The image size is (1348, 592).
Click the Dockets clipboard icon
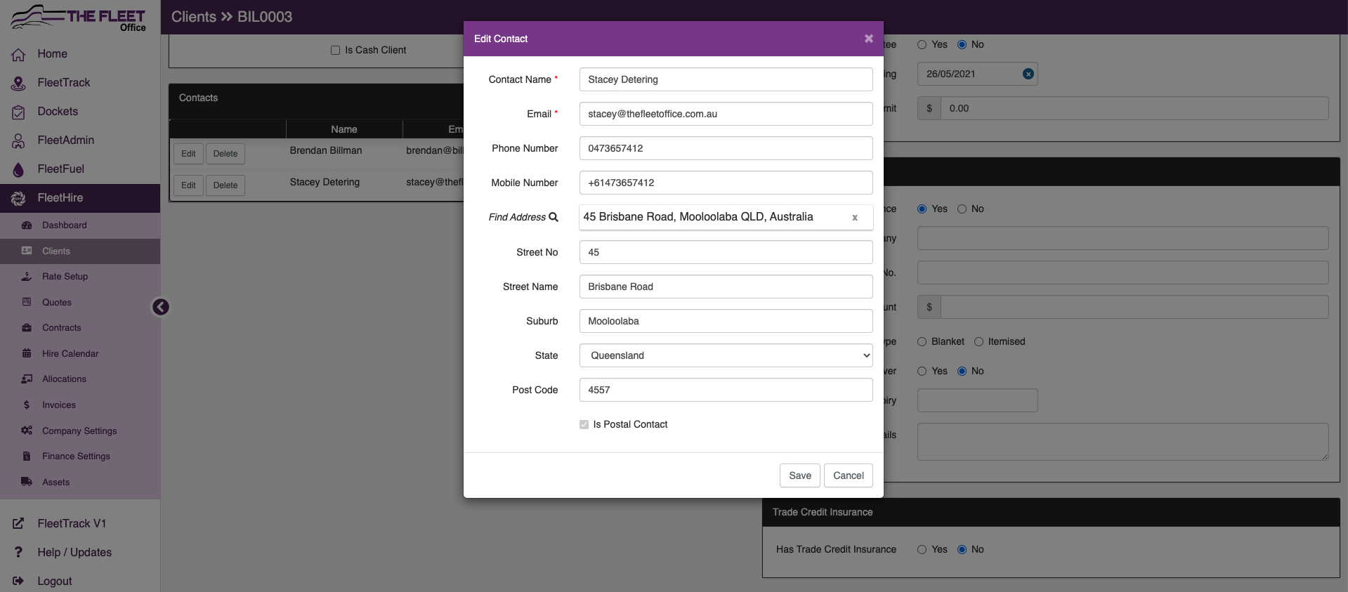(x=19, y=112)
